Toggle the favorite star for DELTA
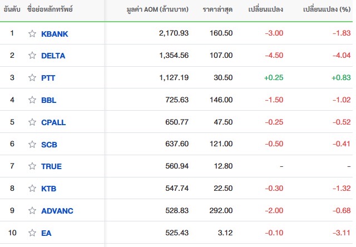356x247 pixels. tap(32, 56)
